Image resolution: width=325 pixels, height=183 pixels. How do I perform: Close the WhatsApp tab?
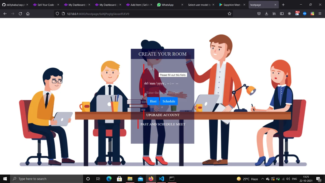click(x=182, y=5)
